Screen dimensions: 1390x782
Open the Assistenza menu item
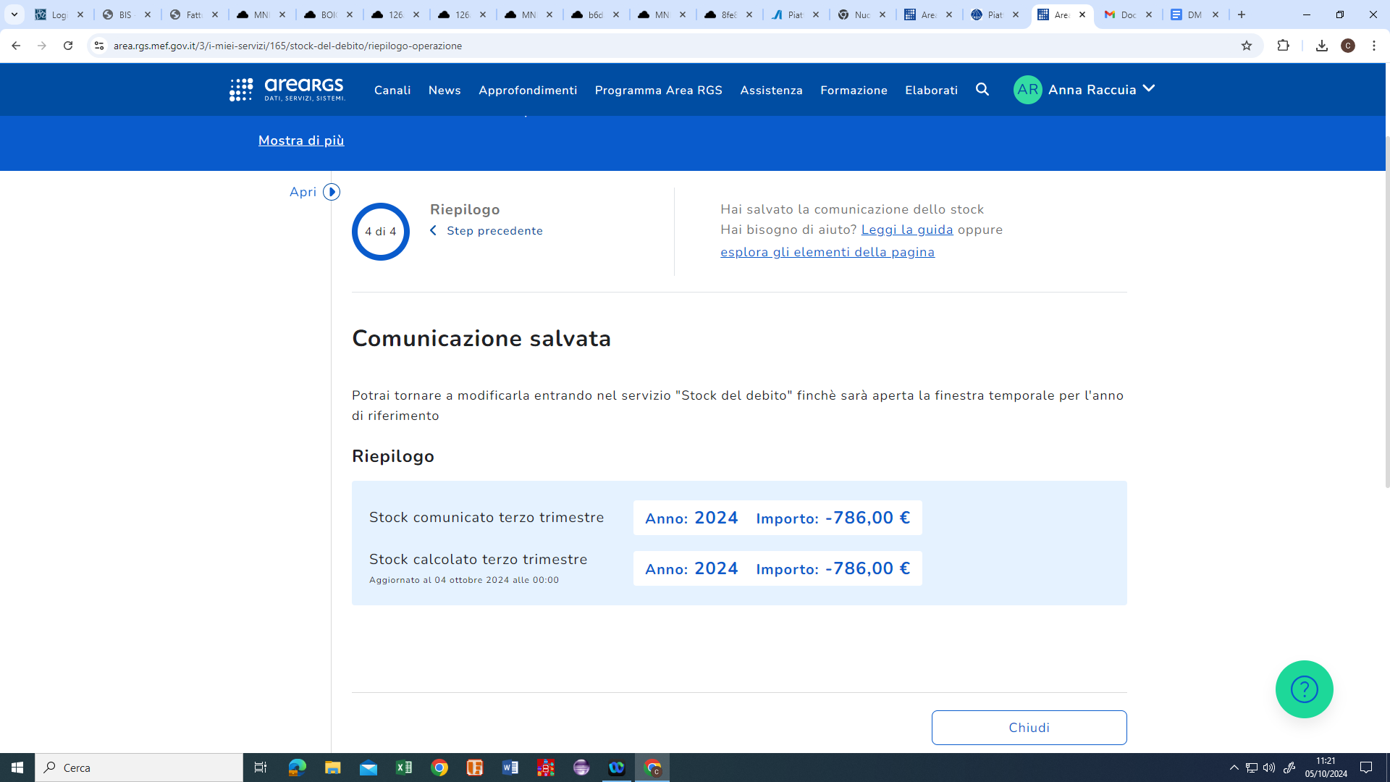771,91
